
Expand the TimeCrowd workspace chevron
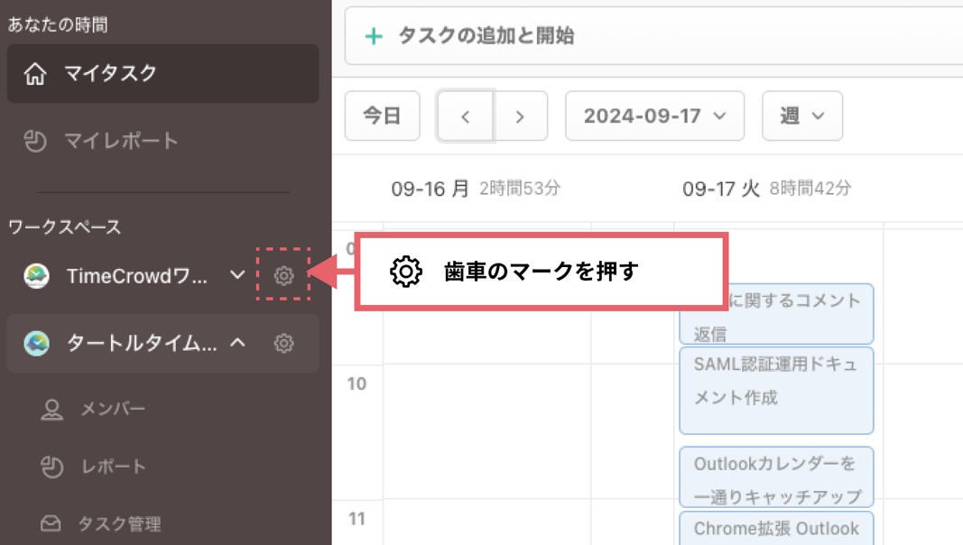click(x=237, y=275)
